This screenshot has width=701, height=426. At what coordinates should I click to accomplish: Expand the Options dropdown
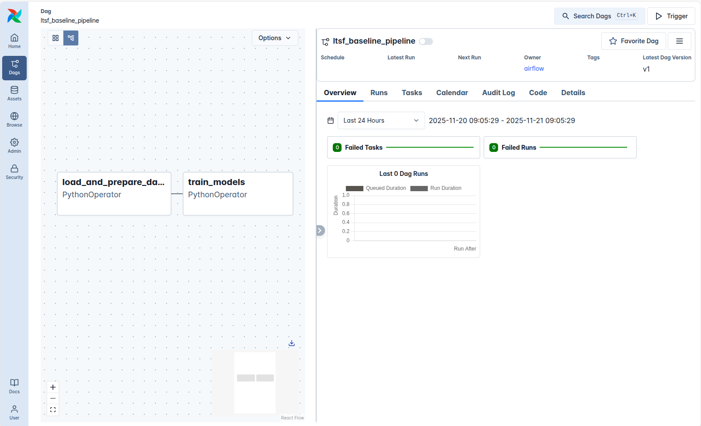click(x=275, y=38)
